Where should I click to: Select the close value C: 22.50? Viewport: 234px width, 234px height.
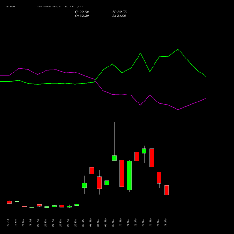pyautogui.click(x=82, y=12)
